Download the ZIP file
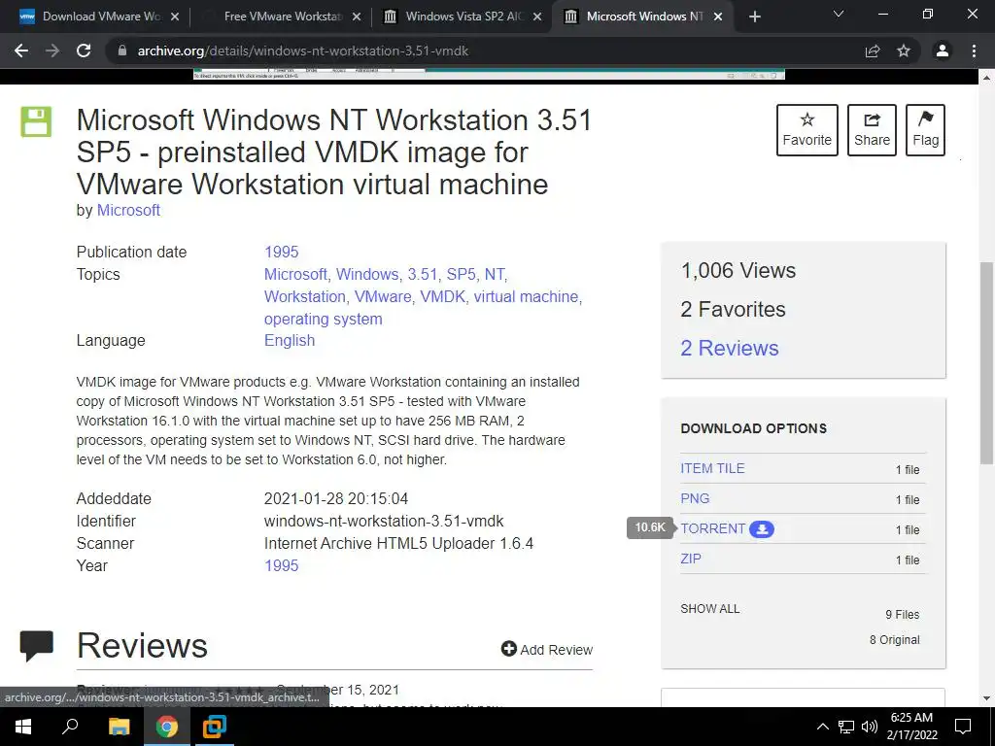This screenshot has width=995, height=746. (691, 559)
